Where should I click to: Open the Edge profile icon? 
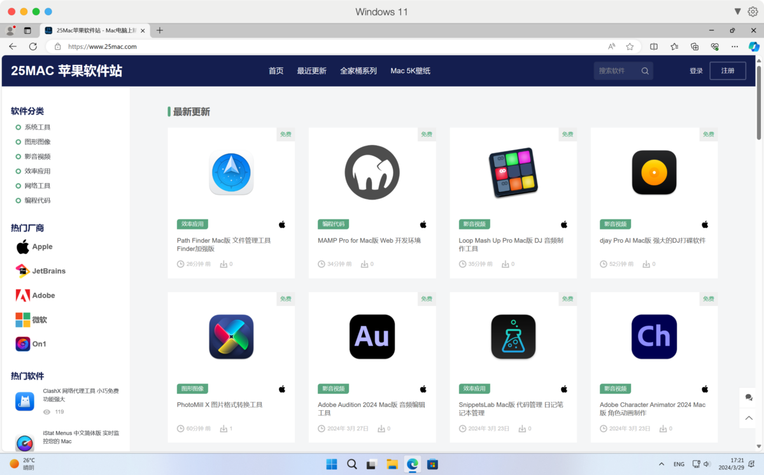pyautogui.click(x=10, y=31)
